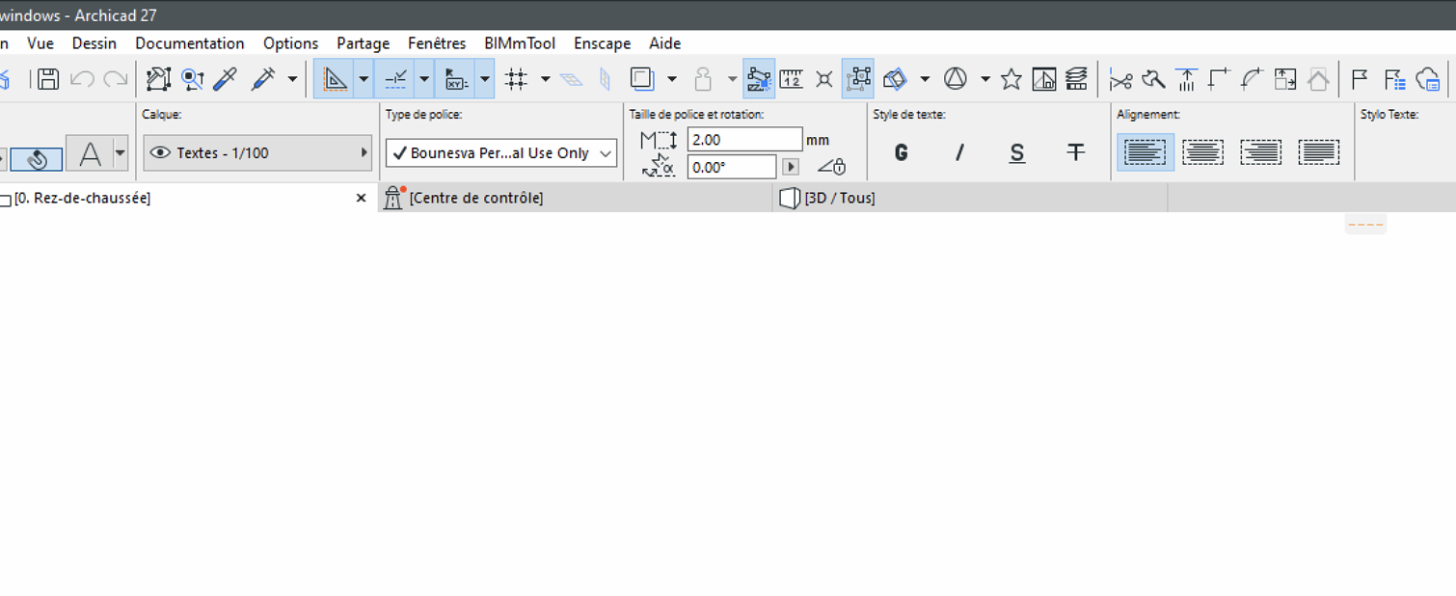Click the redo arrow icon
This screenshot has height=596, width=1456.
116,79
